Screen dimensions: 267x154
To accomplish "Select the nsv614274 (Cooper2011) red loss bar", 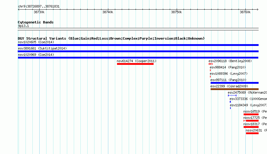I will point(135,64).
